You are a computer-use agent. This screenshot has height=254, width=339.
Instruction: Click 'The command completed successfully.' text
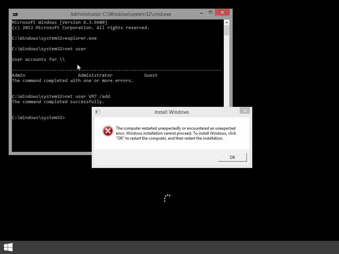point(58,102)
